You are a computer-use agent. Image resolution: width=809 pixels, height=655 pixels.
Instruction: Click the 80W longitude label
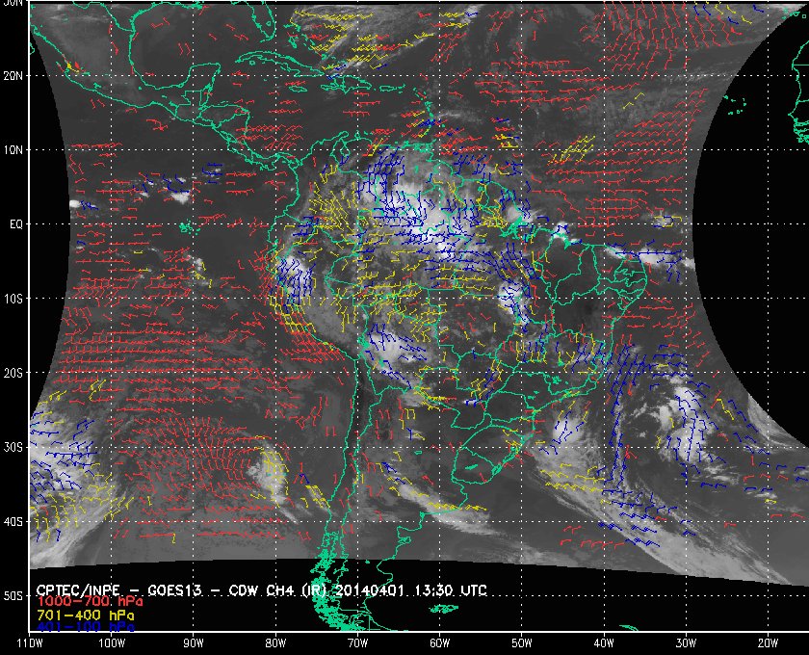click(275, 643)
